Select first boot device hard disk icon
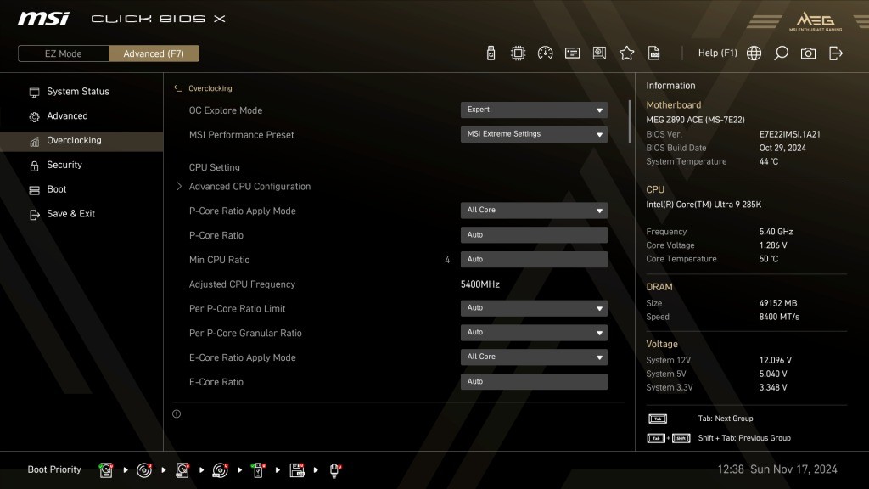The height and width of the screenshot is (489, 869). (106, 470)
